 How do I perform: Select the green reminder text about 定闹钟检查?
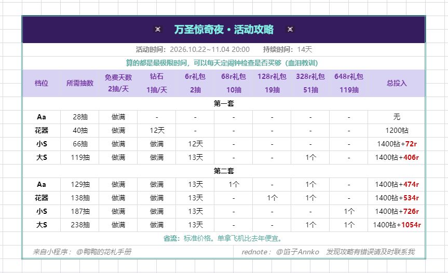pyautogui.click(x=222, y=63)
